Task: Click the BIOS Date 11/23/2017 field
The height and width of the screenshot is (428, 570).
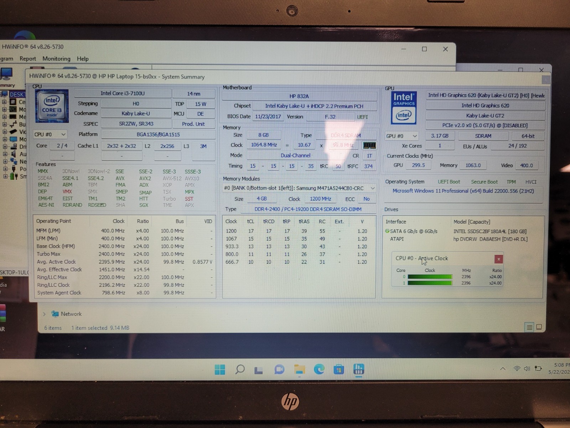Action: (268, 117)
